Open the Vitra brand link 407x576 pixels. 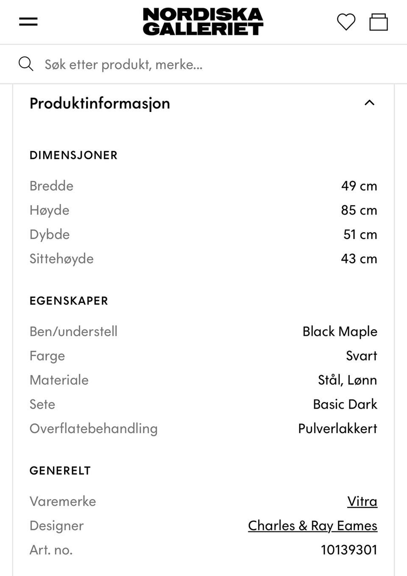[362, 501]
